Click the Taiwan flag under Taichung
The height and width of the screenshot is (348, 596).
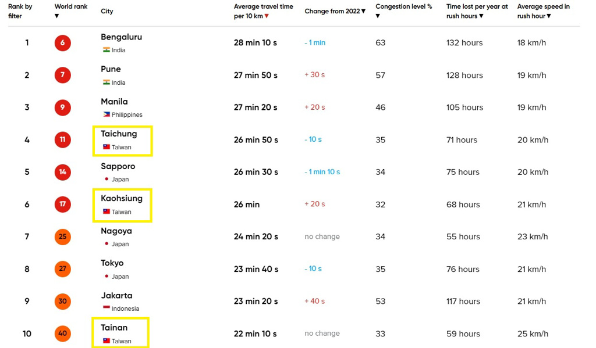107,147
